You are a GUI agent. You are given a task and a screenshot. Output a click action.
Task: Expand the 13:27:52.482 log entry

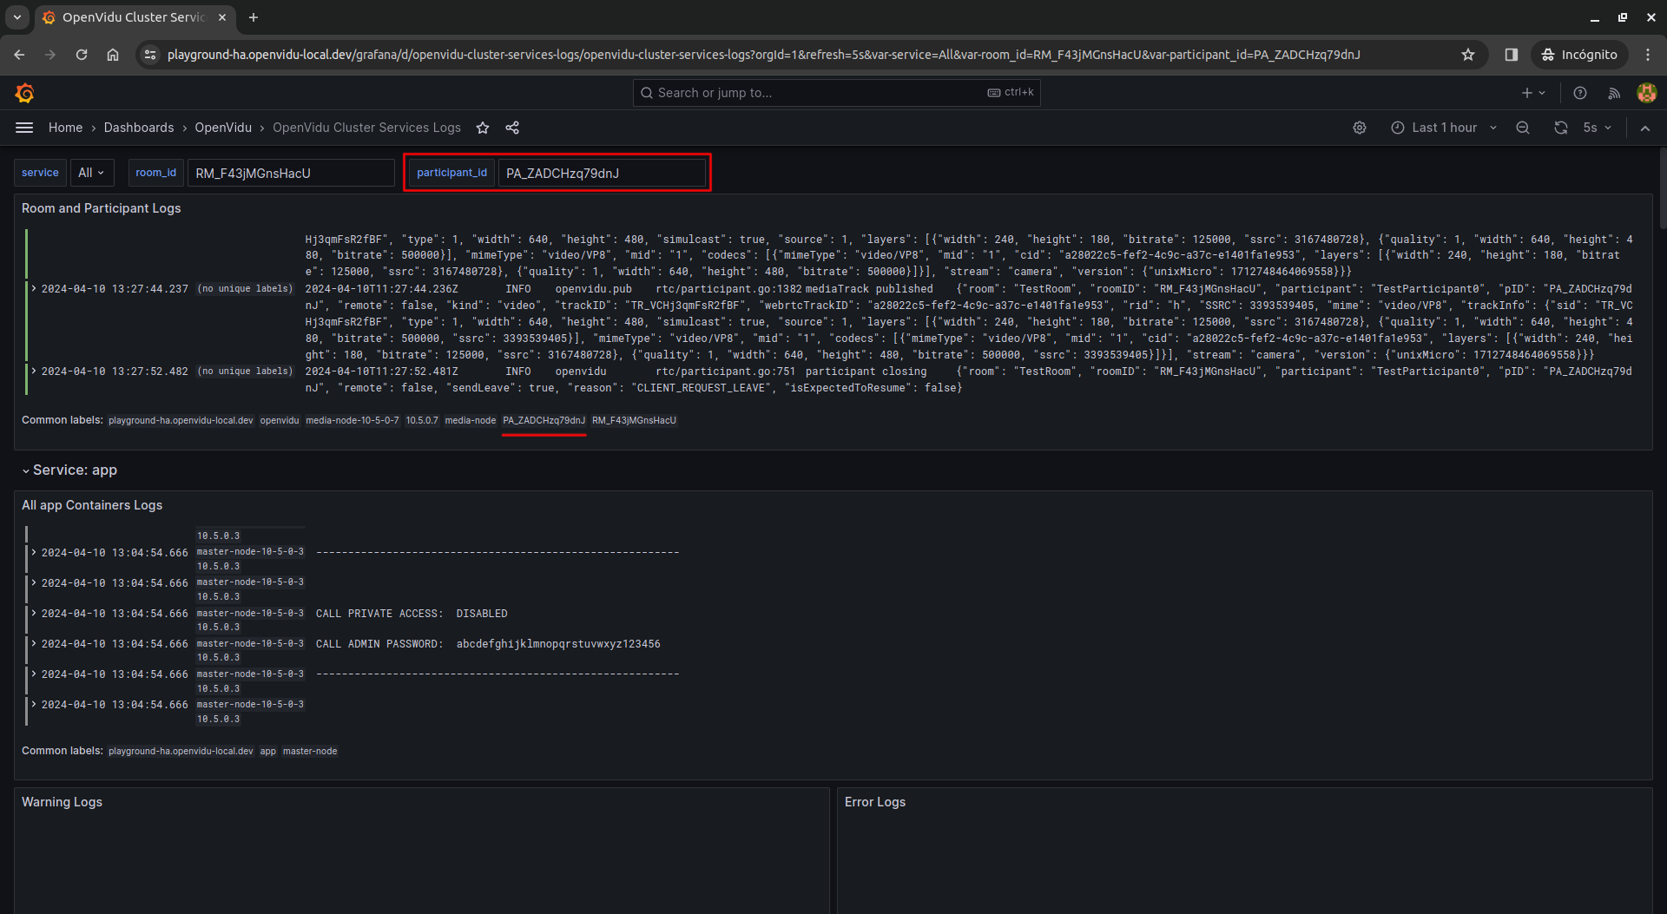coord(34,371)
